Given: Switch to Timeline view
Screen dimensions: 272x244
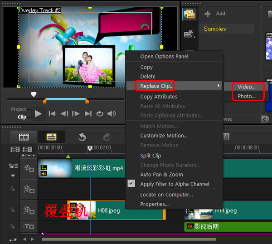Looking at the screenshot, I should pyautogui.click(x=51, y=137).
